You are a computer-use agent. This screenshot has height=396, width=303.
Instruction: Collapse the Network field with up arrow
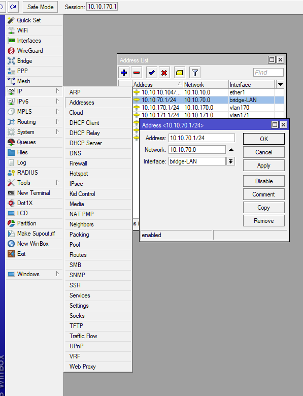[x=231, y=150]
